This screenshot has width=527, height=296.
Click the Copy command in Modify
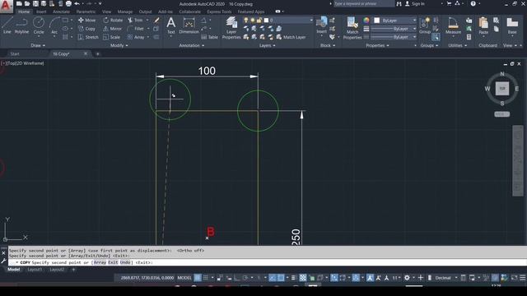86,29
